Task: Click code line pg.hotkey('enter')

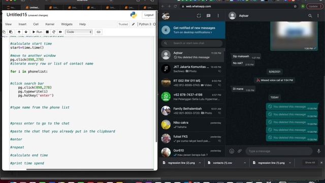Action: (36, 96)
